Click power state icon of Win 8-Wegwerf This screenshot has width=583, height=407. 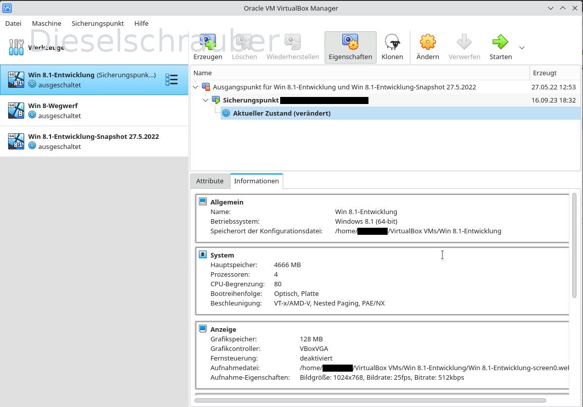32,115
